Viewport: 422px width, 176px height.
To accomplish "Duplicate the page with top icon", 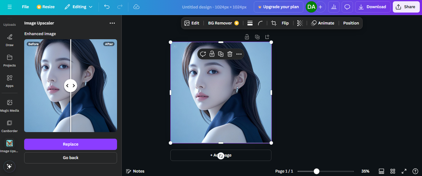I will tap(257, 37).
